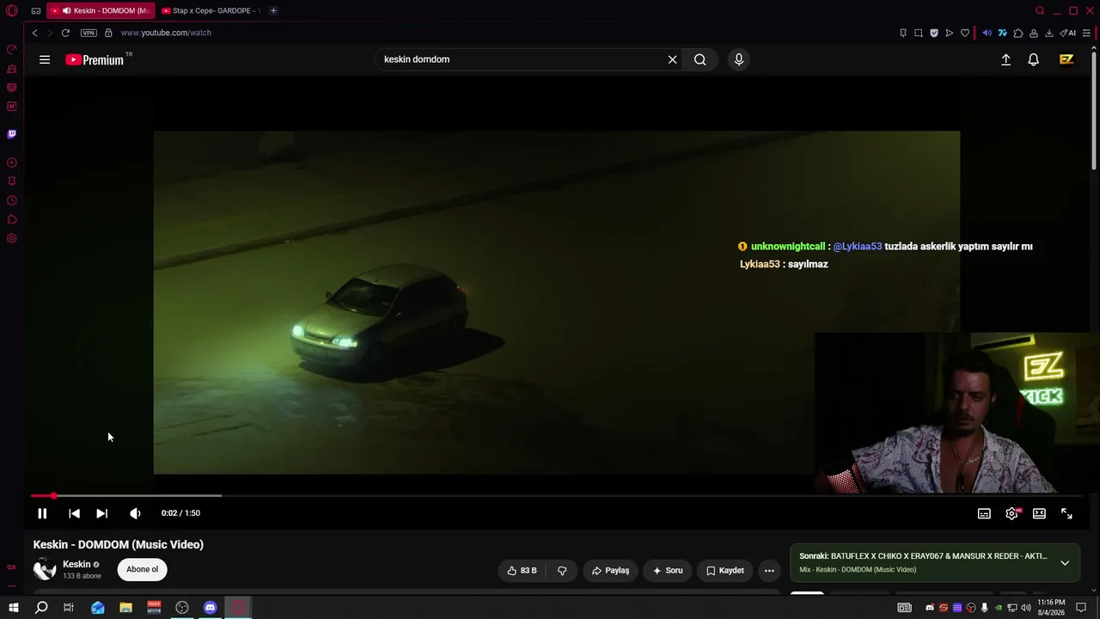The width and height of the screenshot is (1100, 619).
Task: Open Windows taskbar search
Action: (41, 608)
